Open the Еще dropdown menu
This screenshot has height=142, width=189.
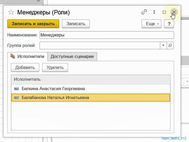151,24
